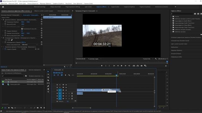
Task: Open the Essential Sound panel
Action: coord(180,40)
